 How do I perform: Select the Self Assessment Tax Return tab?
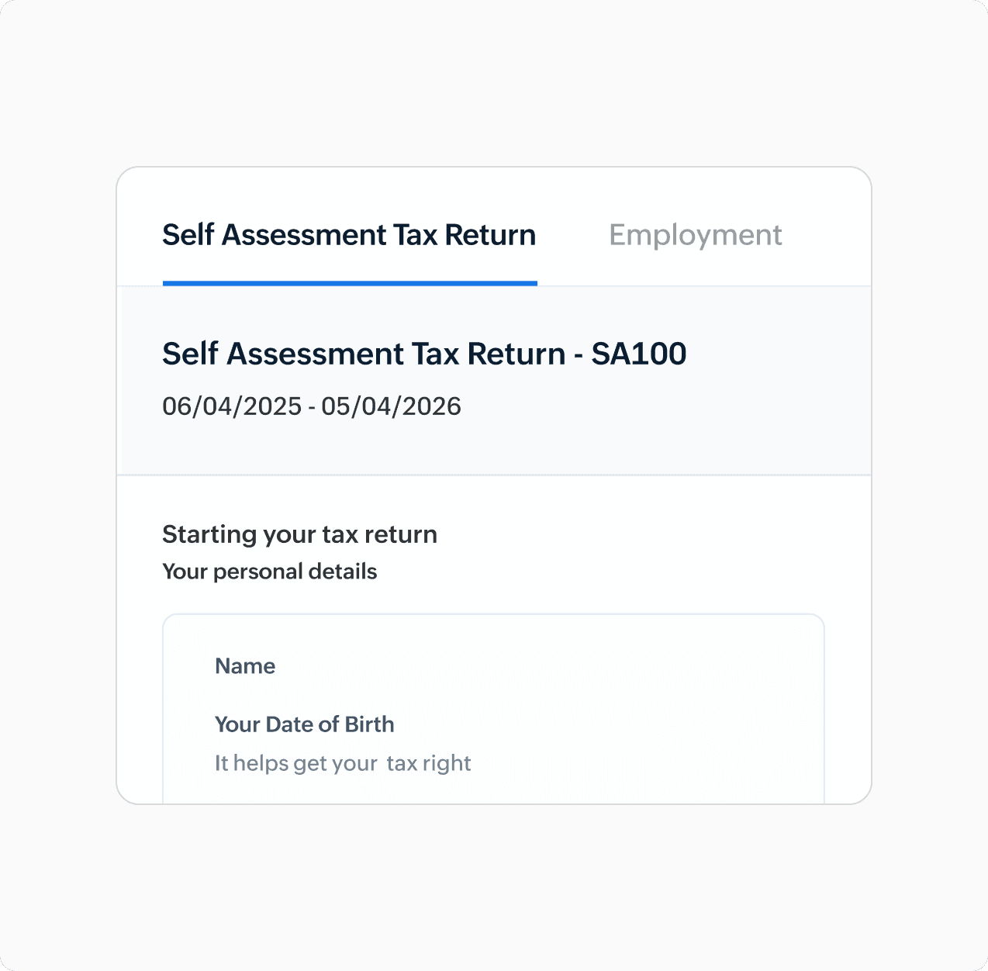pyautogui.click(x=349, y=235)
